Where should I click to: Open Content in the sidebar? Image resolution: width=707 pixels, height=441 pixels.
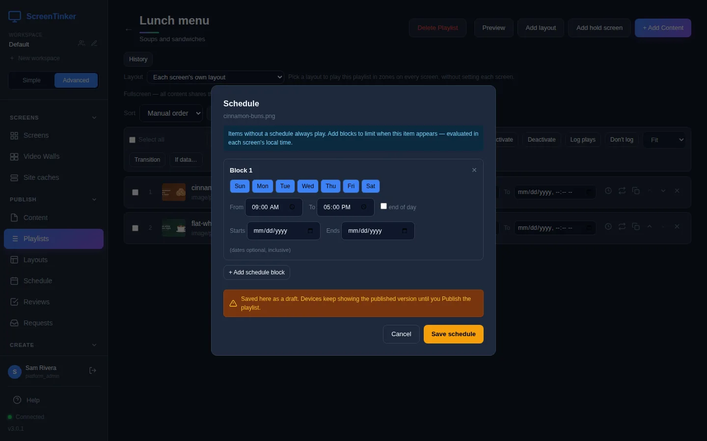click(x=54, y=218)
